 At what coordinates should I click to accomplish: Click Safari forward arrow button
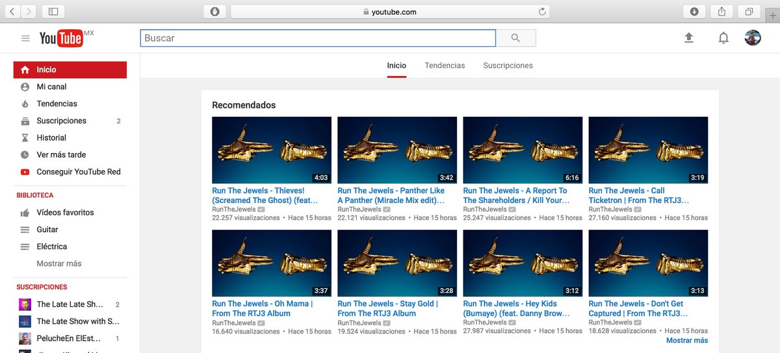pos(29,11)
